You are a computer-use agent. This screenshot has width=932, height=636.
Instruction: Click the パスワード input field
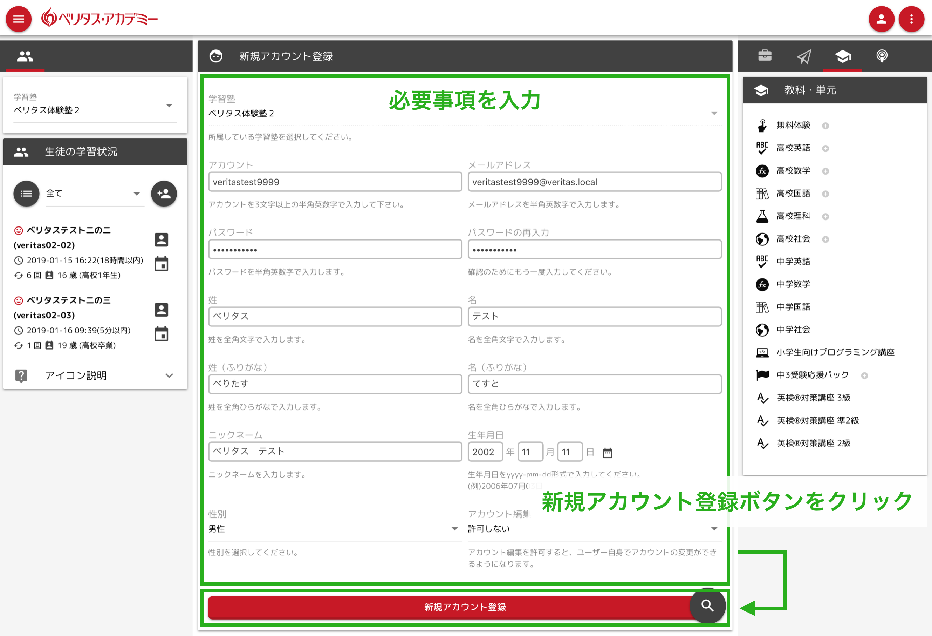335,249
